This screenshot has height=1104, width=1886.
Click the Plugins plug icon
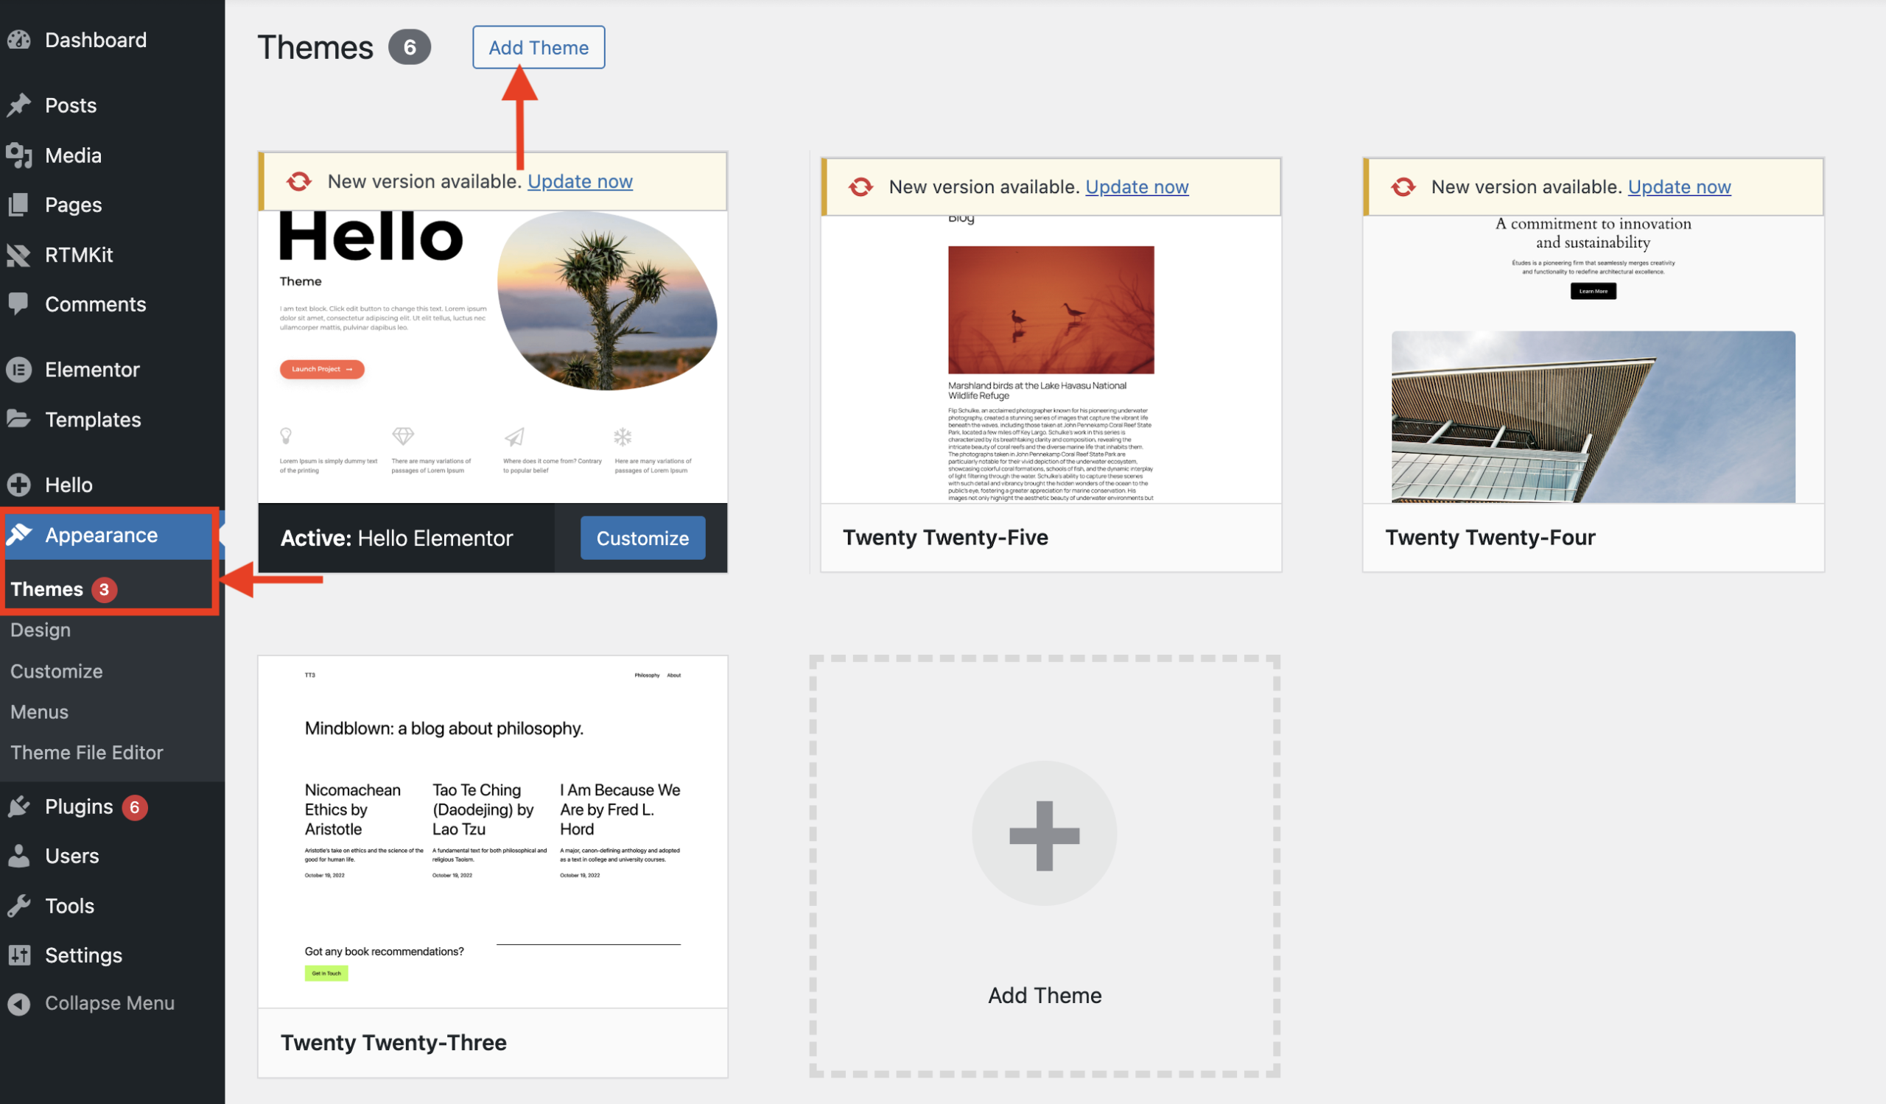[19, 806]
